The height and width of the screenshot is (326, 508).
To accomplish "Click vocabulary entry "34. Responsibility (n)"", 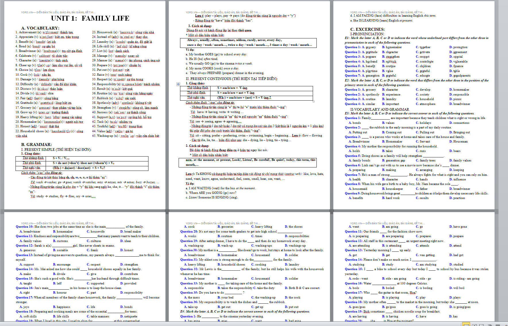I will click(x=106, y=84).
